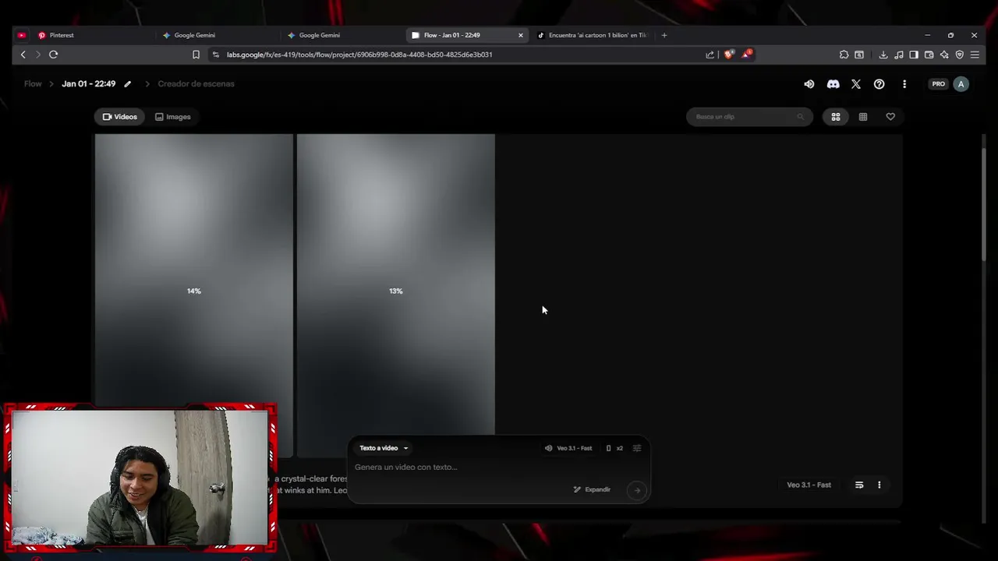Click the Genera un video con texto field
Image resolution: width=998 pixels, height=561 pixels.
tap(499, 467)
